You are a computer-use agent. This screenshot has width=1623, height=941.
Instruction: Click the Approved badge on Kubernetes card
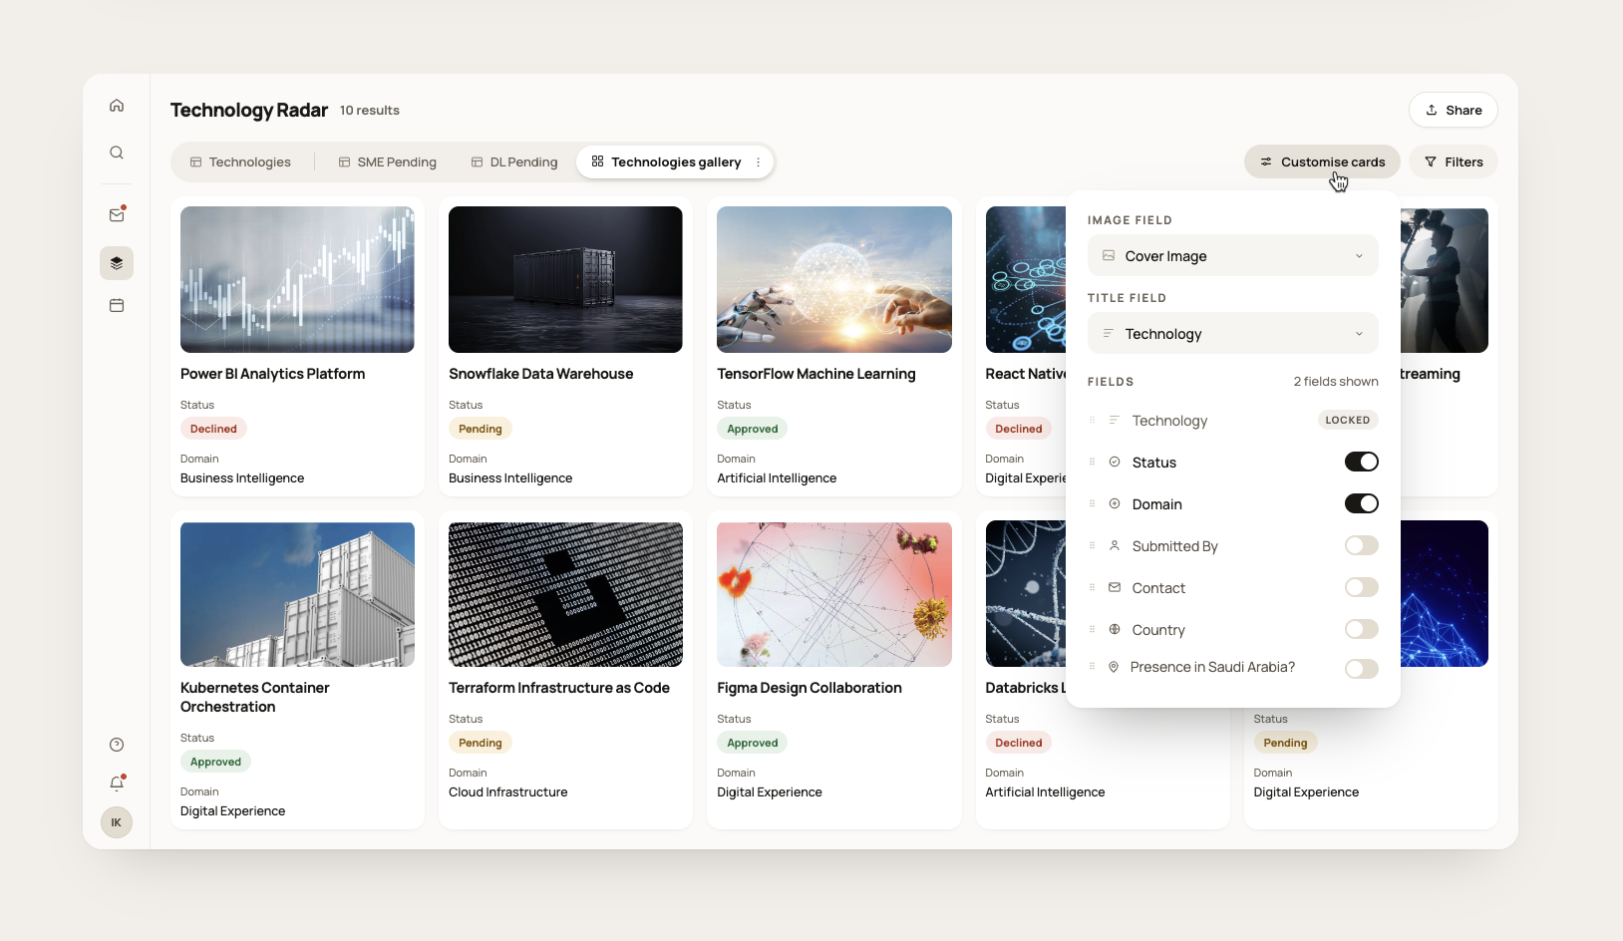[x=215, y=762]
